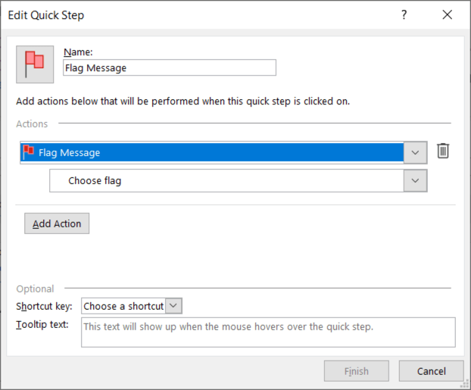
Task: Click the "Tooltip text:" label
Action: [x=42, y=325]
